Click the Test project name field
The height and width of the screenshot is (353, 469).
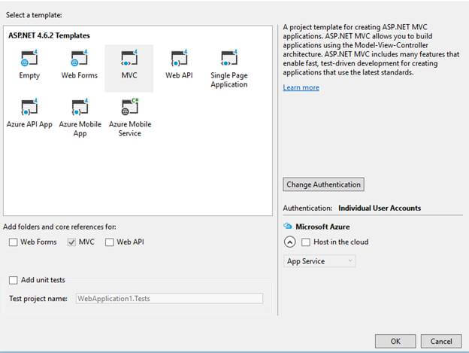point(169,299)
